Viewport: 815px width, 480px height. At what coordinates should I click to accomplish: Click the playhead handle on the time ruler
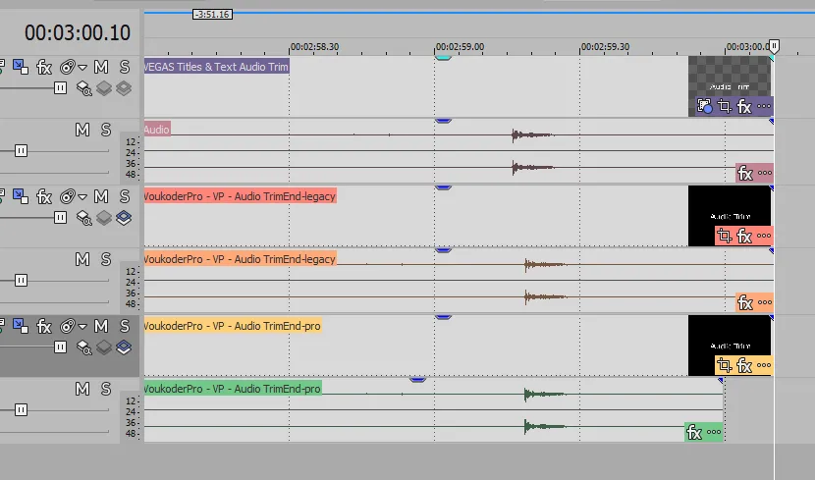click(x=774, y=46)
